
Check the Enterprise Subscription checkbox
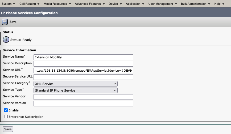pos(6,117)
